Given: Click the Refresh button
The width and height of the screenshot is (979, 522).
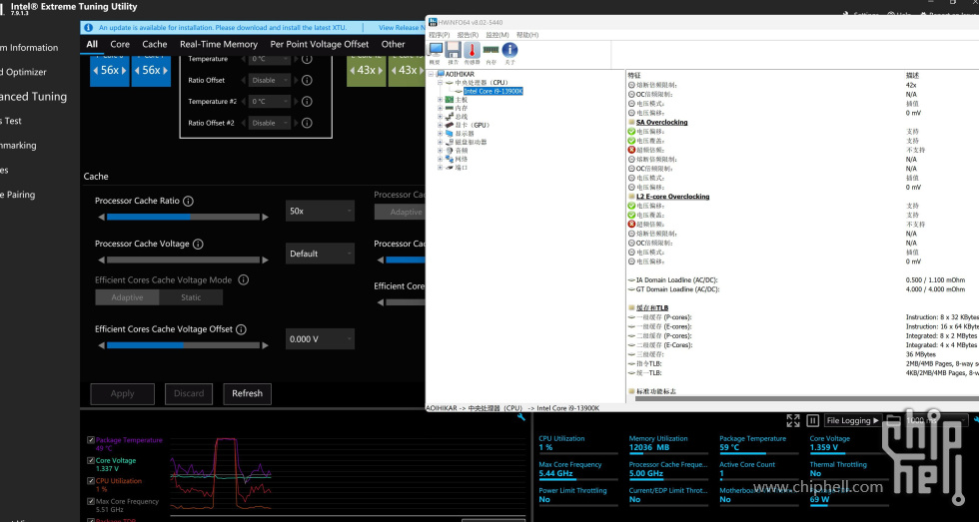Looking at the screenshot, I should click(x=248, y=393).
